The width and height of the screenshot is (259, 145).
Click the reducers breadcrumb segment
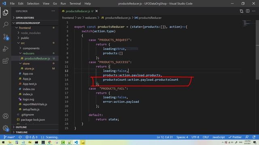(91, 18)
